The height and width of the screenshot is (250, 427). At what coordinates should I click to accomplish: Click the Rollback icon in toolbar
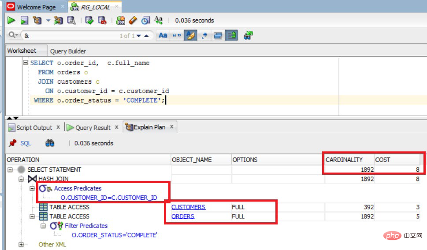click(x=102, y=20)
